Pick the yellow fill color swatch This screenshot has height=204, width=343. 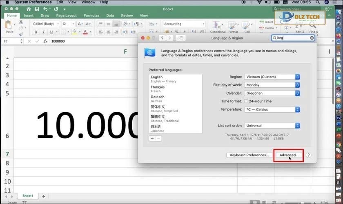pos(75,32)
